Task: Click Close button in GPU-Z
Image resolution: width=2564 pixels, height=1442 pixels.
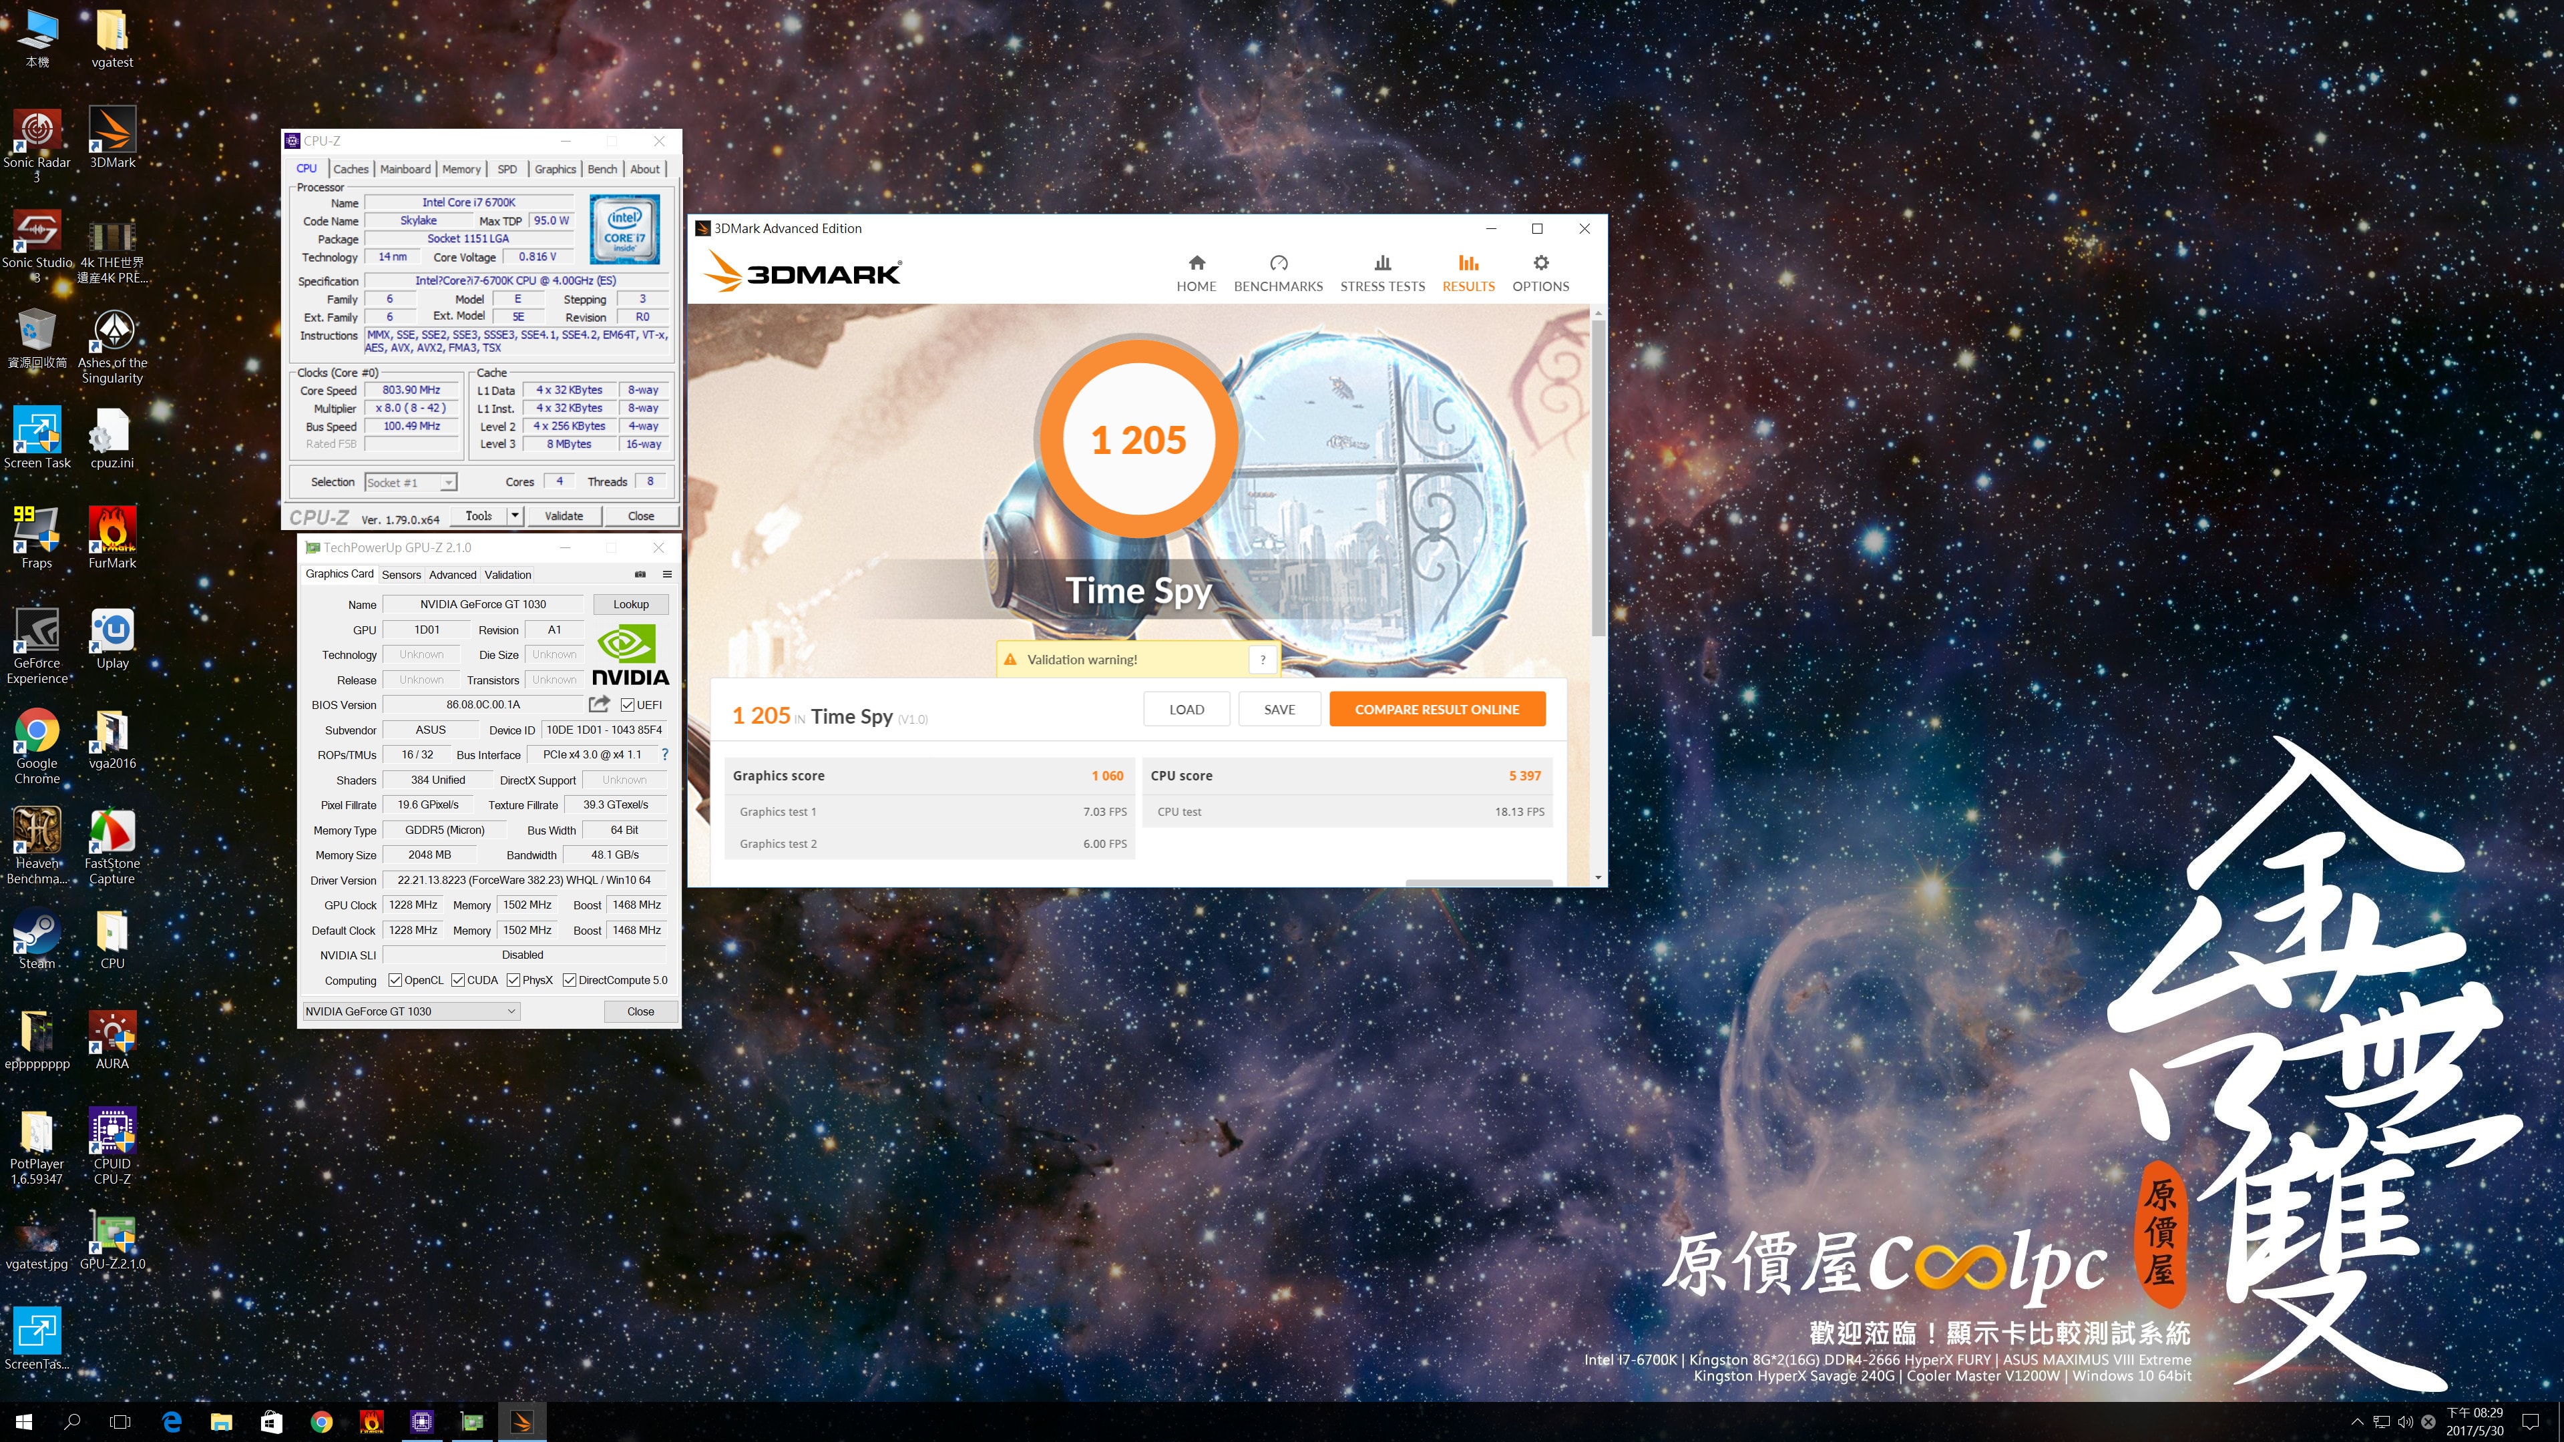Action: coord(640,1011)
